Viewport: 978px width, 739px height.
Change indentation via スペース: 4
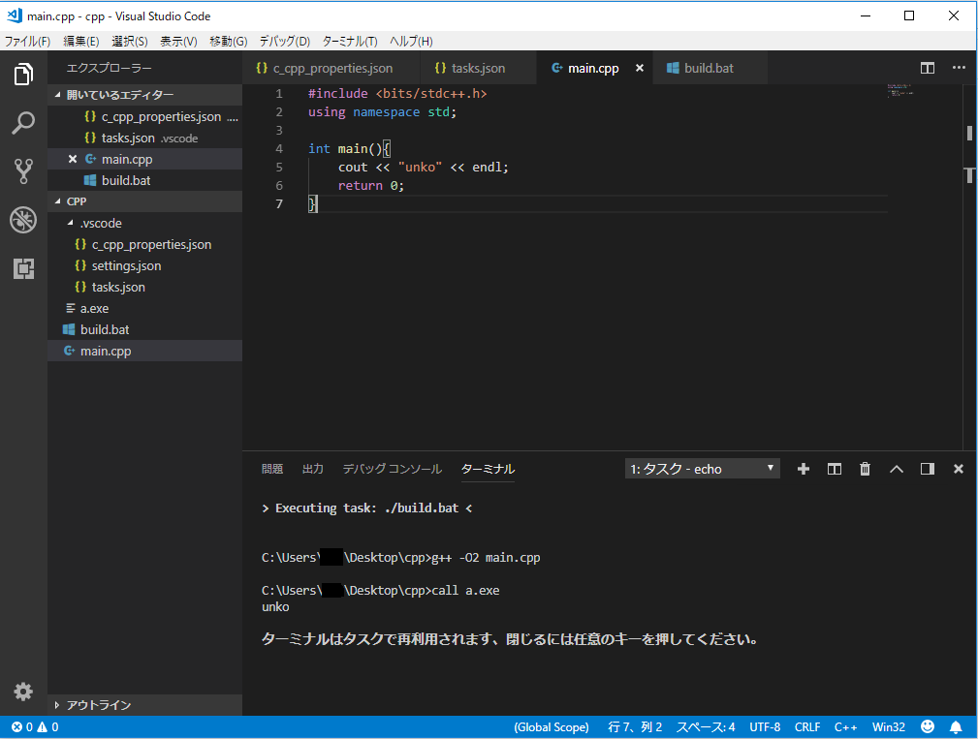706,726
